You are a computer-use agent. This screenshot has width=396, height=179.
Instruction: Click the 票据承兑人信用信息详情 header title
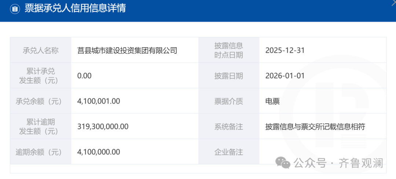coord(75,8)
